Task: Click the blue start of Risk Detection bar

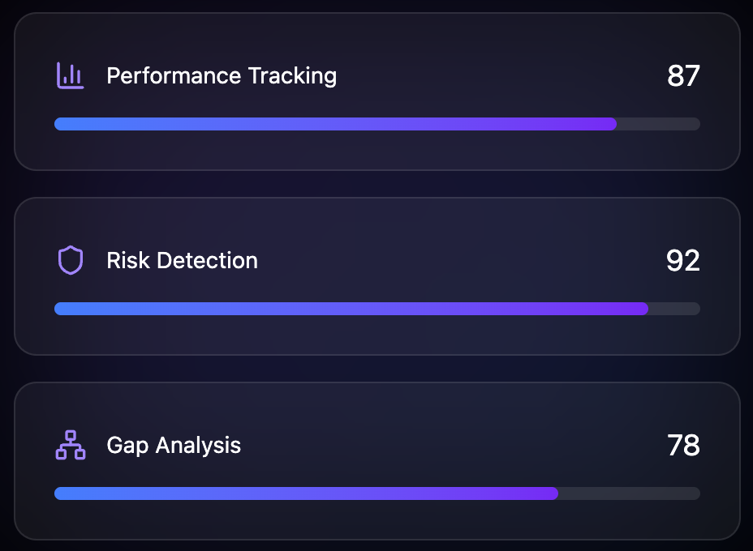Action: coord(65,309)
